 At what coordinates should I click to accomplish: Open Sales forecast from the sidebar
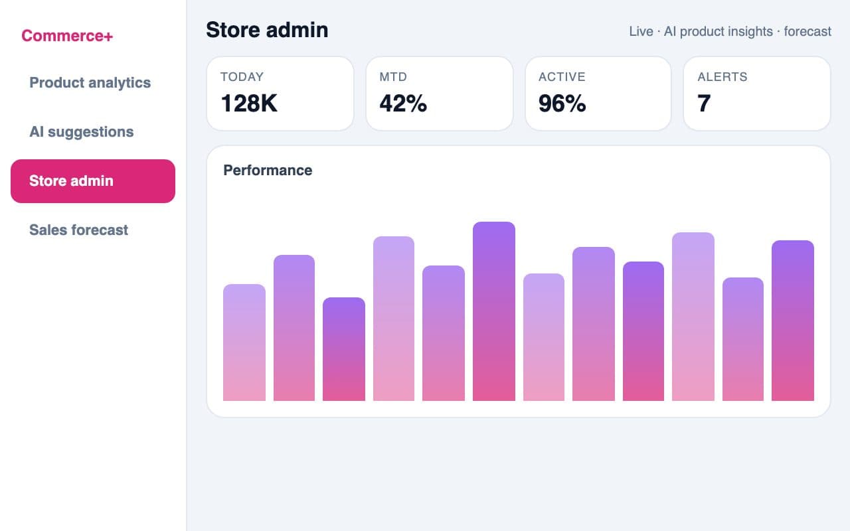(x=93, y=230)
